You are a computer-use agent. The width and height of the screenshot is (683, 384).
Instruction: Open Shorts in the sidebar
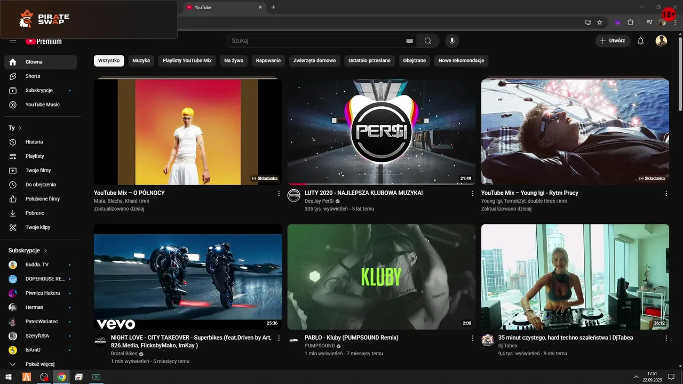[x=41, y=76]
